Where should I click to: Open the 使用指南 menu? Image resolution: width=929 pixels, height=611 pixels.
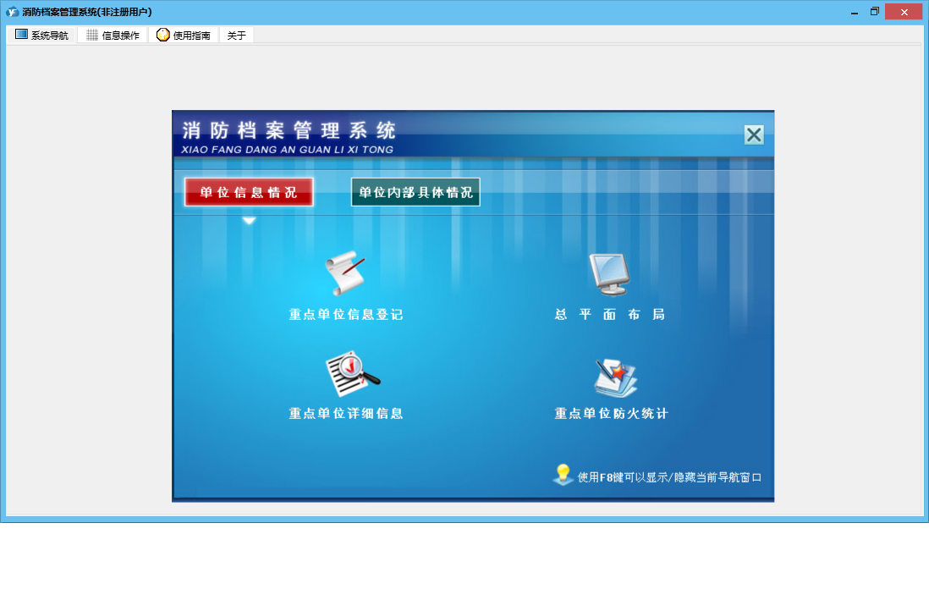[x=183, y=36]
